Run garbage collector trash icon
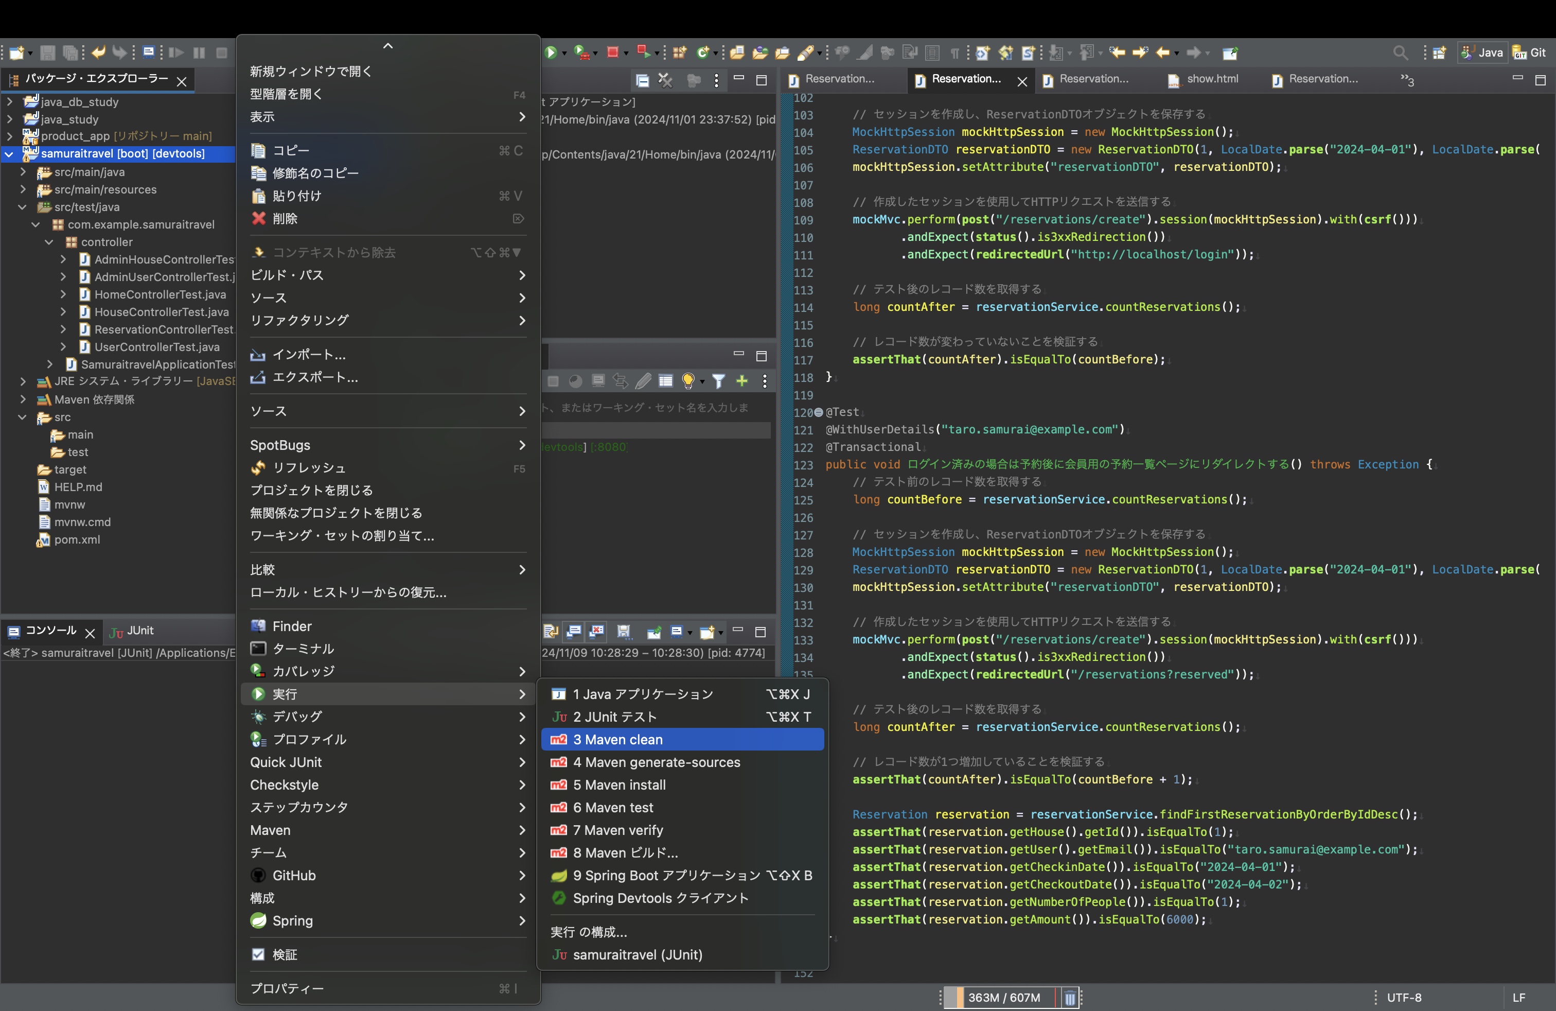Image resolution: width=1556 pixels, height=1011 pixels. 1070,998
